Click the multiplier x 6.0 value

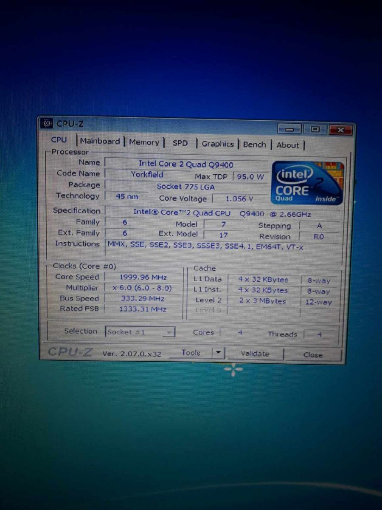coord(142,288)
